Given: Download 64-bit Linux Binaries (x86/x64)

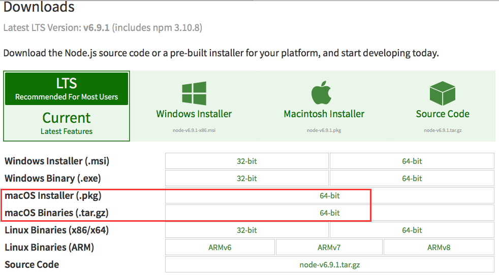Looking at the screenshot, I should (x=412, y=230).
